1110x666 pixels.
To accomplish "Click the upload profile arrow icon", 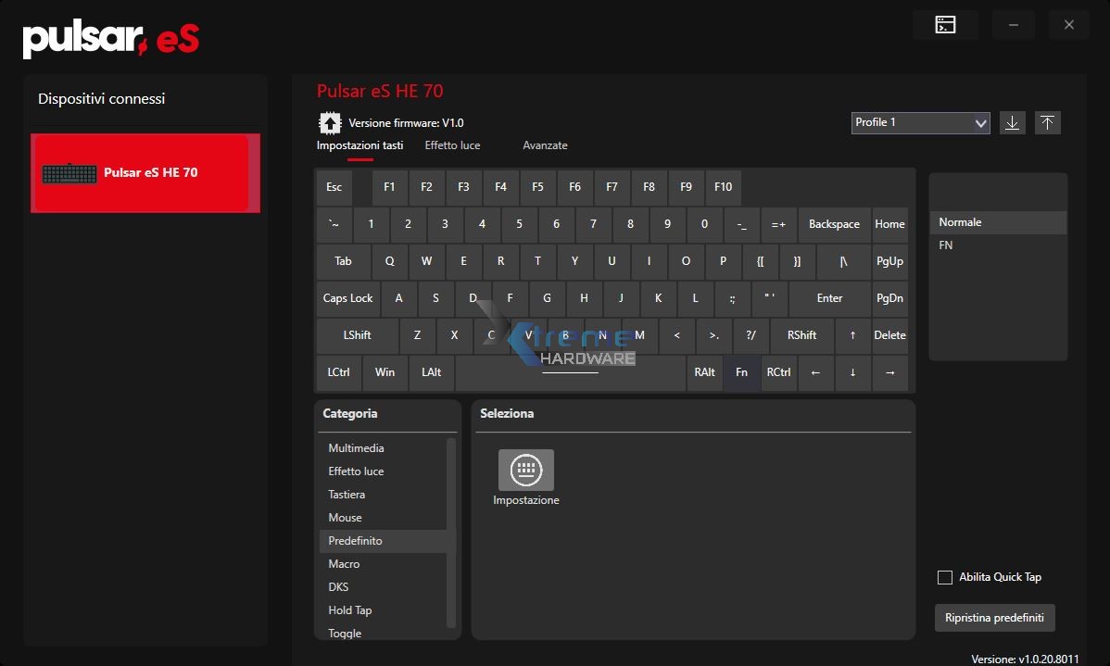I will pyautogui.click(x=1047, y=122).
